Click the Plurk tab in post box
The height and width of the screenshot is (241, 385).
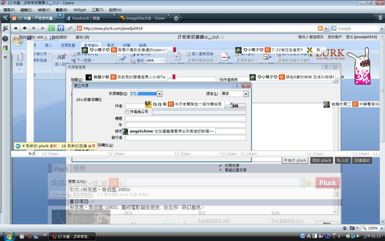point(61,168)
